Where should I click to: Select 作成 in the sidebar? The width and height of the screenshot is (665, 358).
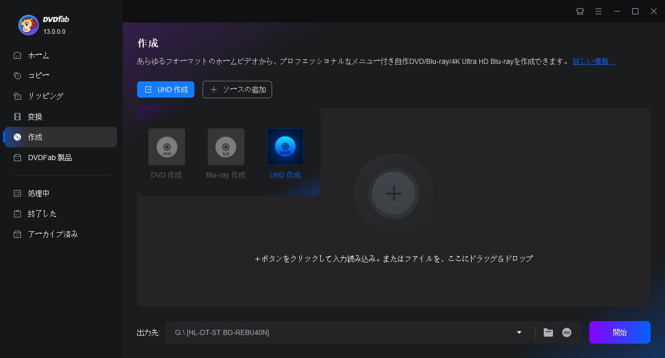click(x=61, y=137)
